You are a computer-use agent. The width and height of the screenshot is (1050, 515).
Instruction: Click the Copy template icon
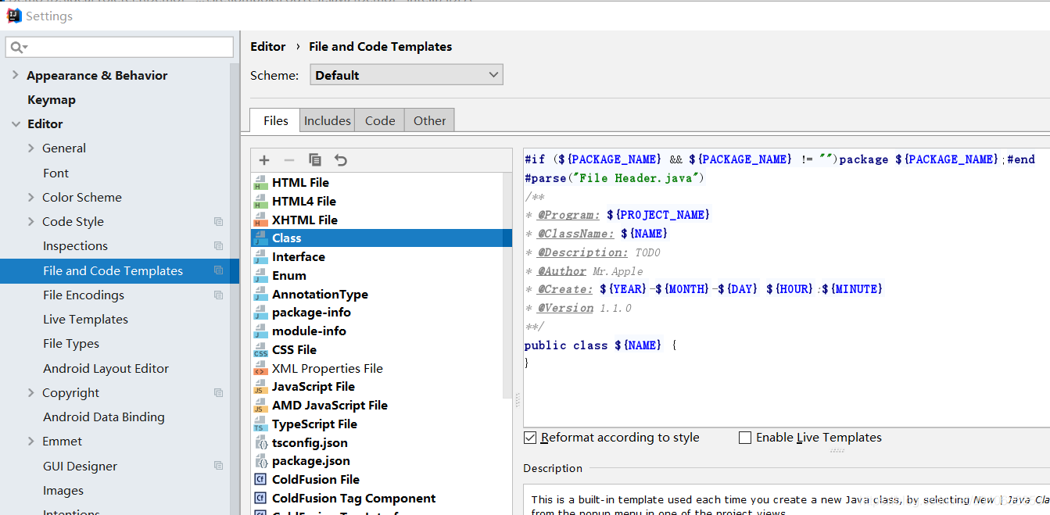click(x=315, y=160)
